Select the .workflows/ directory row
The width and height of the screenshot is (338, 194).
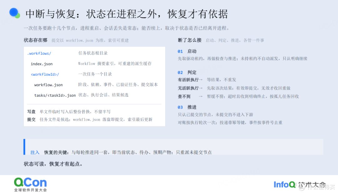(95, 53)
